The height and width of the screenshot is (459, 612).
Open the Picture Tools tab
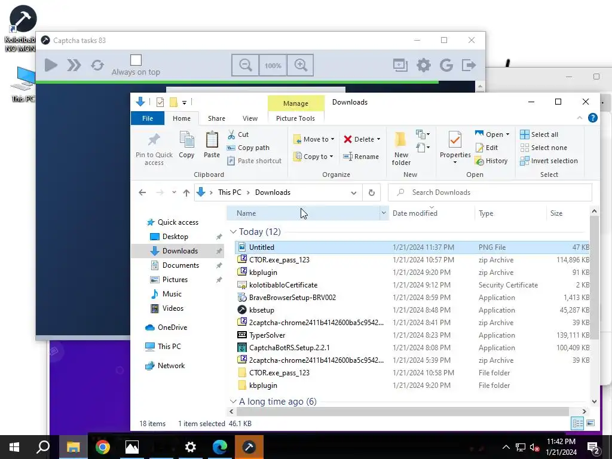click(295, 118)
